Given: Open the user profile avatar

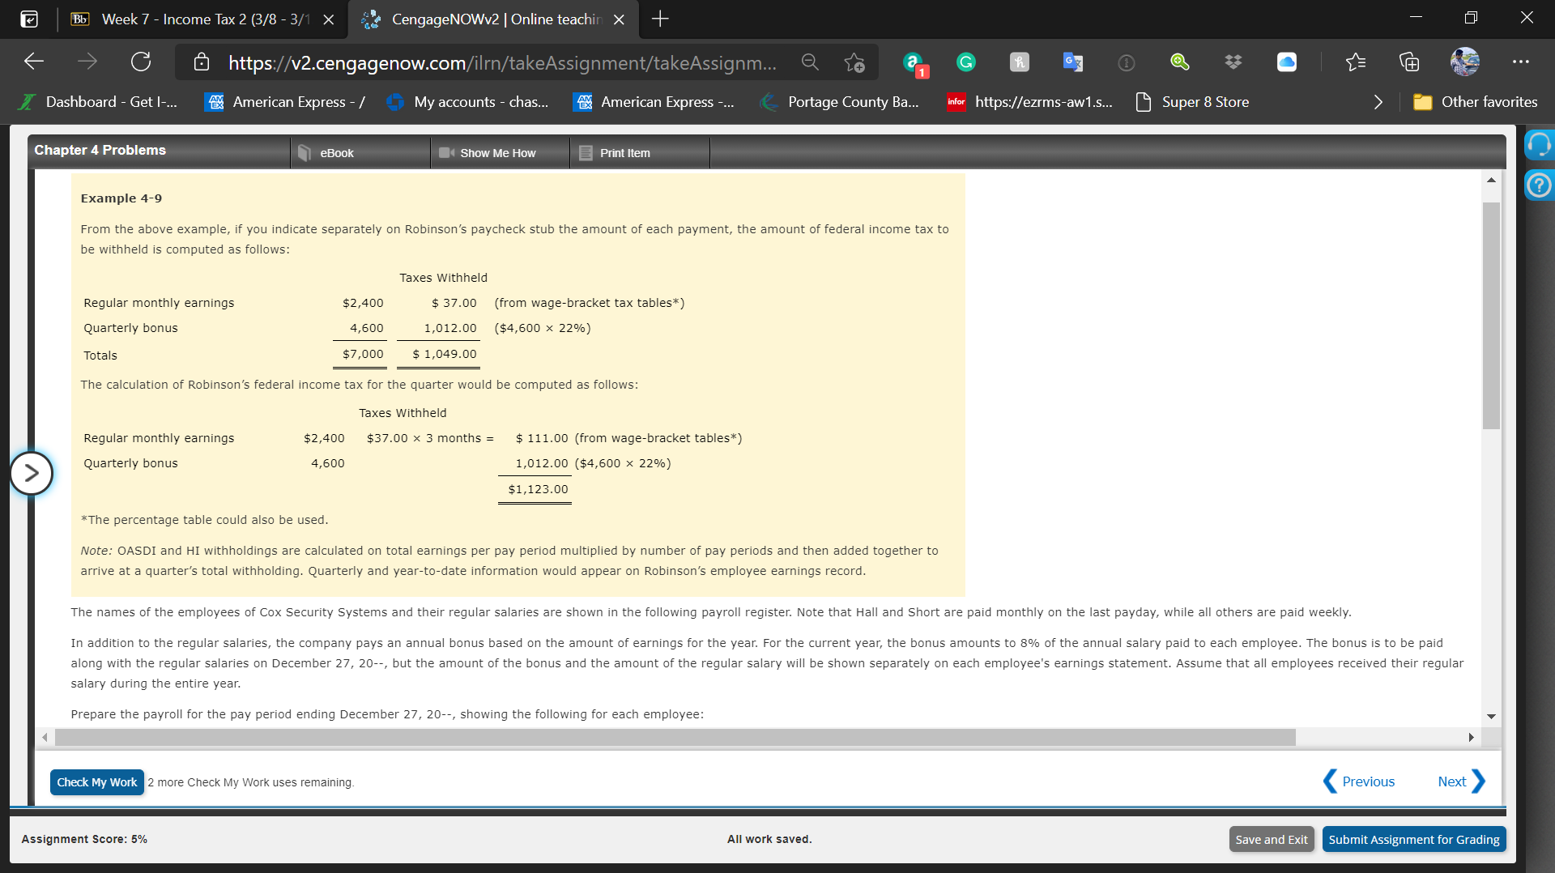Looking at the screenshot, I should coord(1465,62).
